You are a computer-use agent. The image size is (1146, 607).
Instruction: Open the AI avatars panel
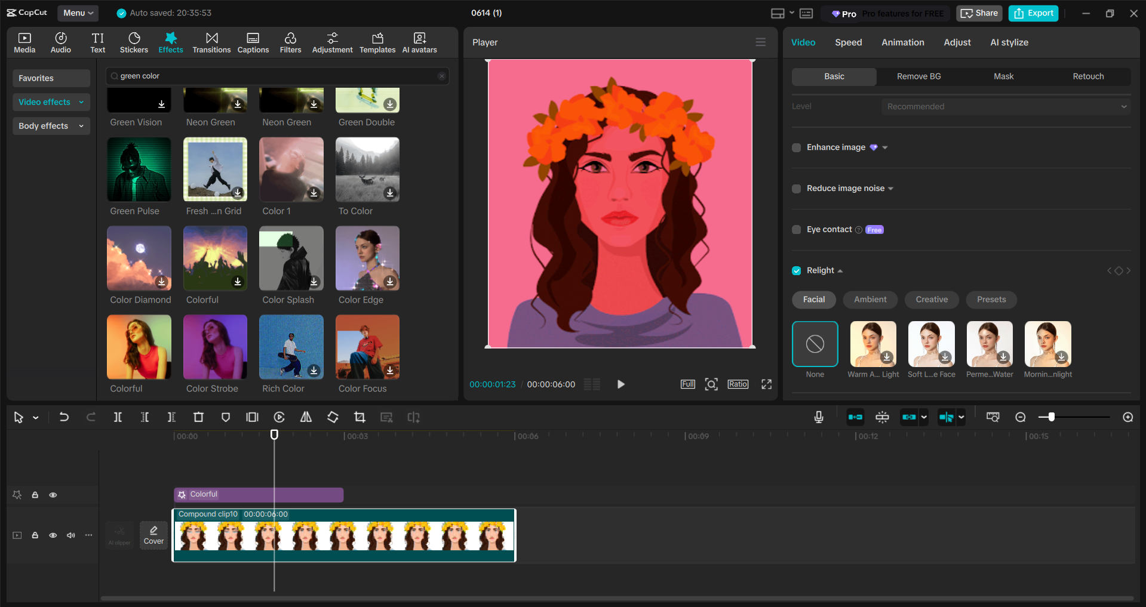[x=419, y=42]
